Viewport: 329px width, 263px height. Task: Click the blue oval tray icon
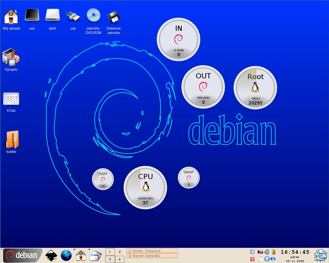273,259
